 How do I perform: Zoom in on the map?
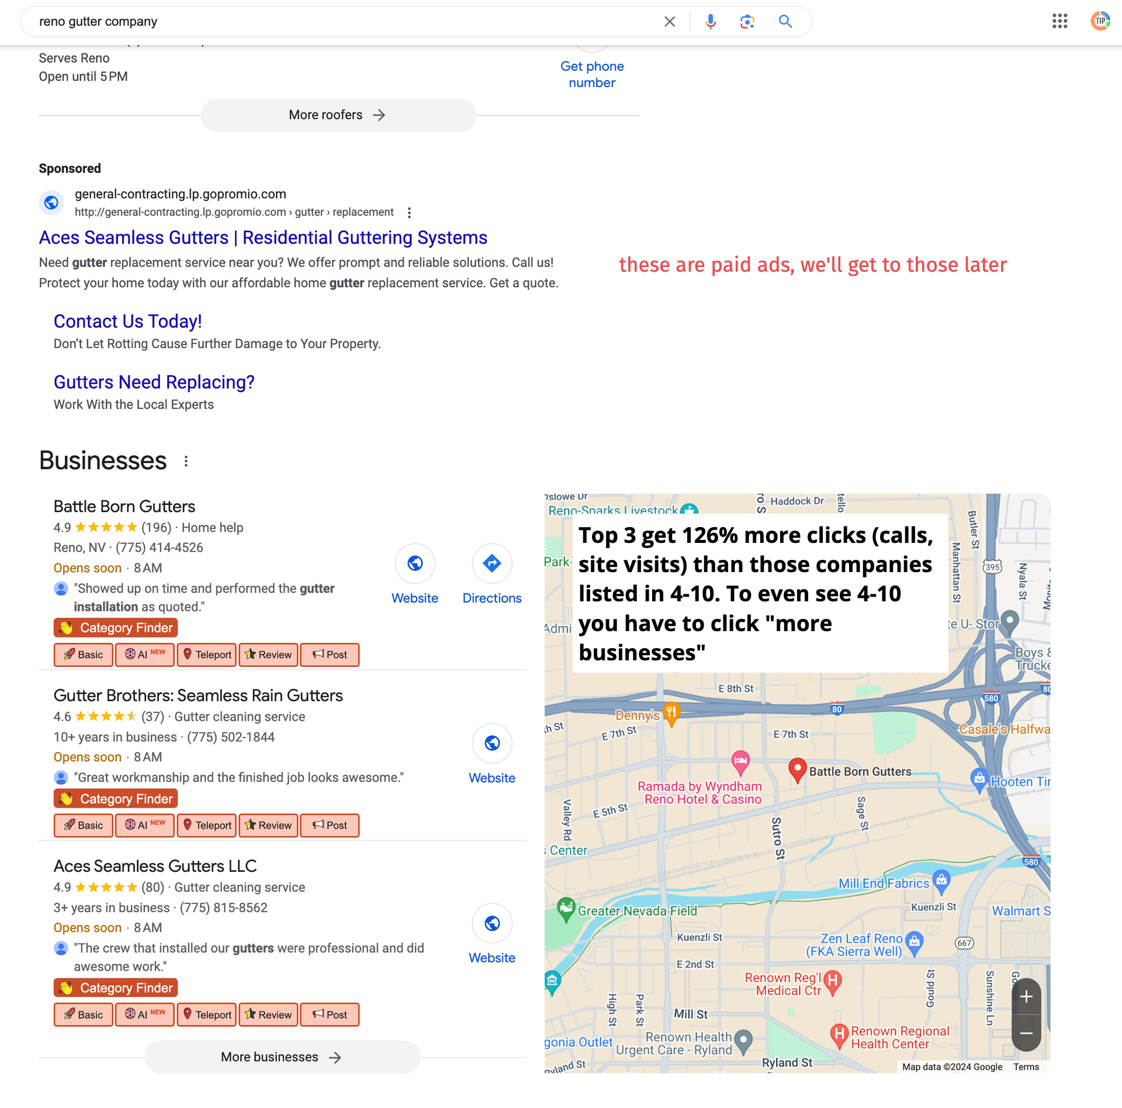(x=1026, y=997)
